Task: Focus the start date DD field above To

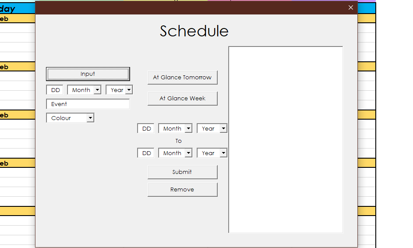Action: [x=146, y=128]
